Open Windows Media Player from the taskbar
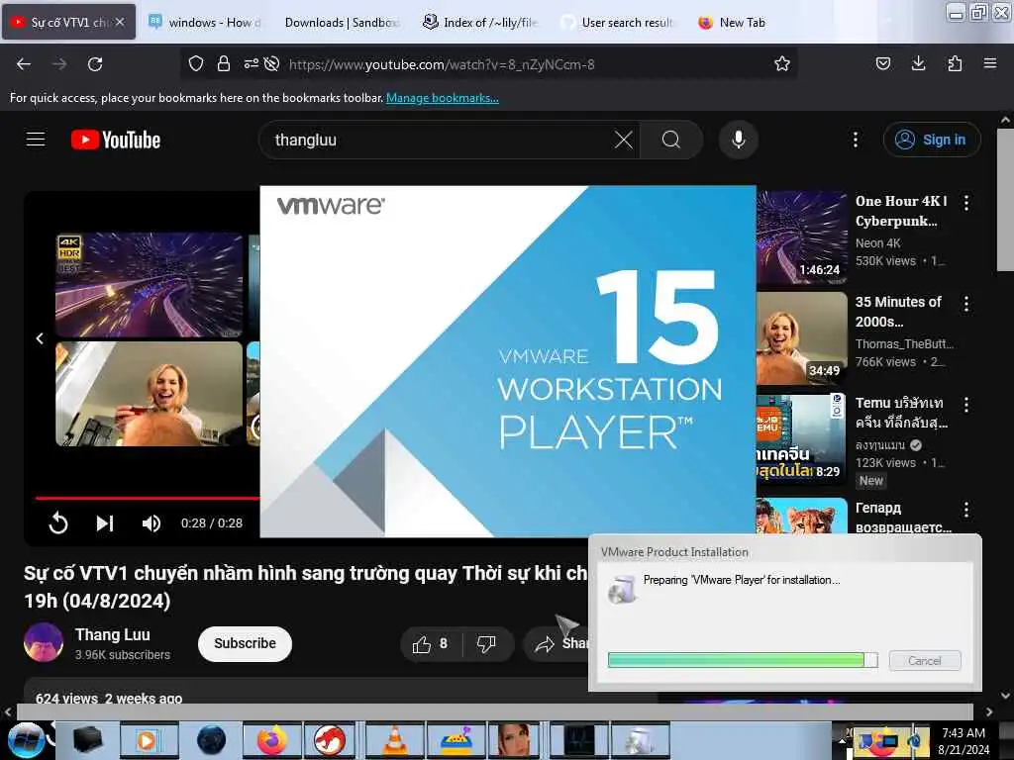The height and width of the screenshot is (760, 1014). coord(148,740)
